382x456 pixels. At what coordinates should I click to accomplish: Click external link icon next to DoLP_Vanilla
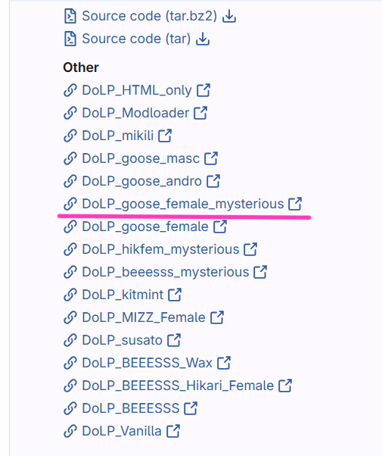pos(173,431)
